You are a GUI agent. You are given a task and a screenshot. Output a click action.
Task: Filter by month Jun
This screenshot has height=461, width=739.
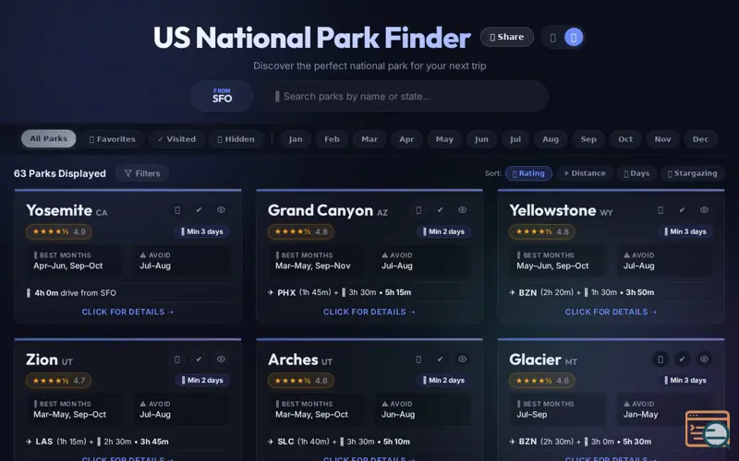click(481, 139)
